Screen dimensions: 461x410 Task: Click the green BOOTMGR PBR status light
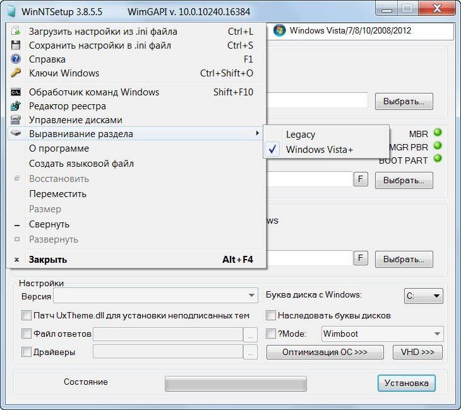(x=438, y=145)
